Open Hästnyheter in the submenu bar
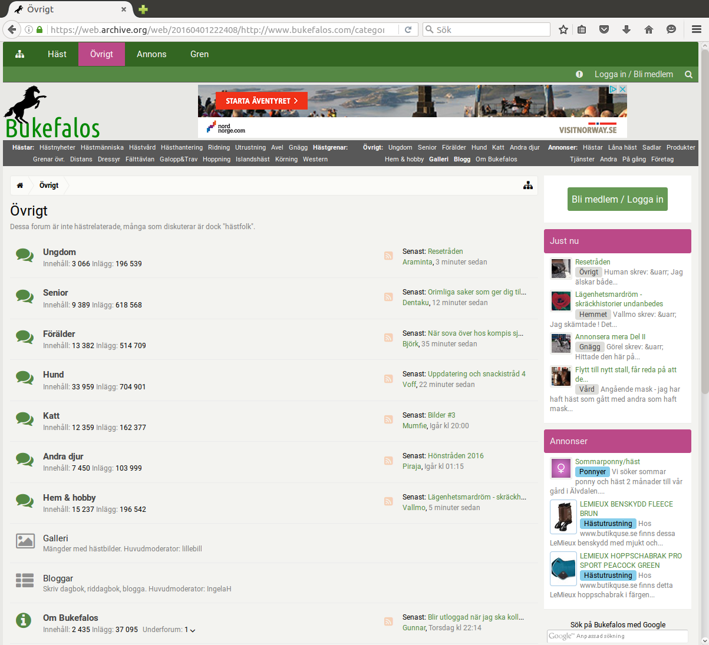The width and height of the screenshot is (709, 645). pos(57,147)
